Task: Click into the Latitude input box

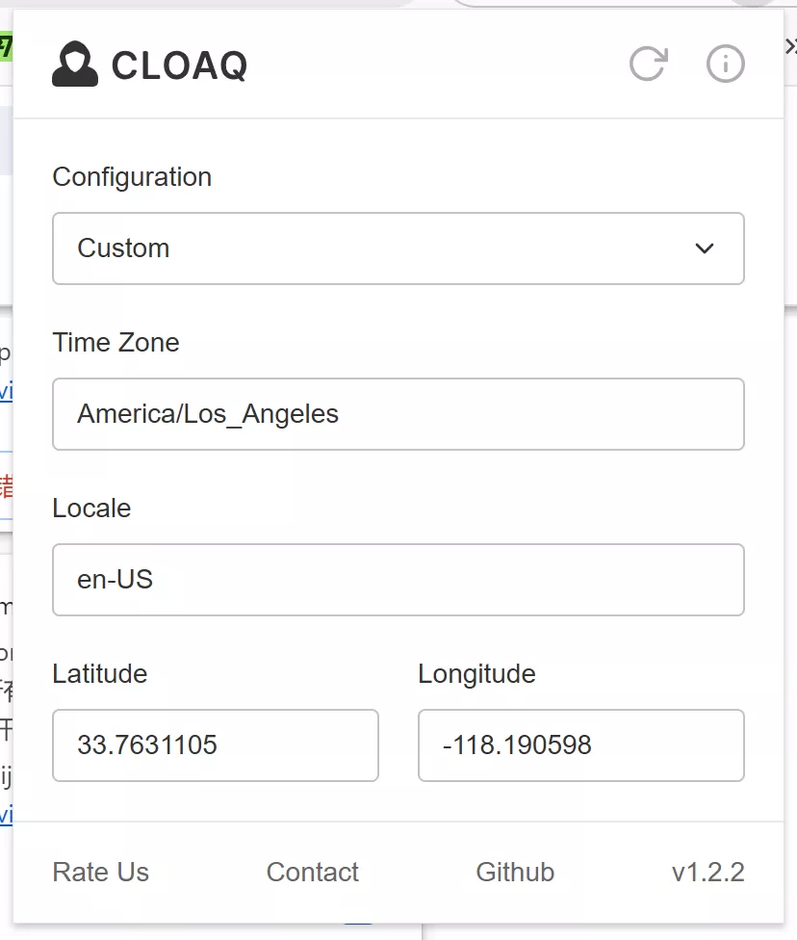Action: 215,745
